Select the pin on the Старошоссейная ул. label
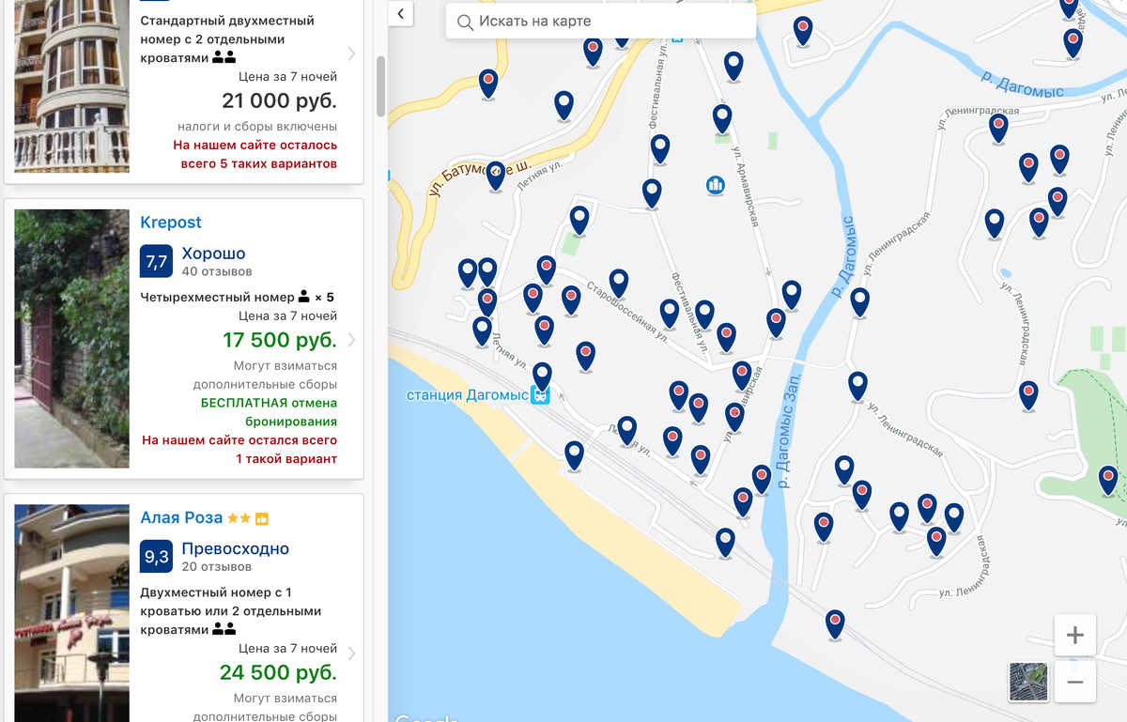This screenshot has height=722, width=1127. tap(618, 283)
